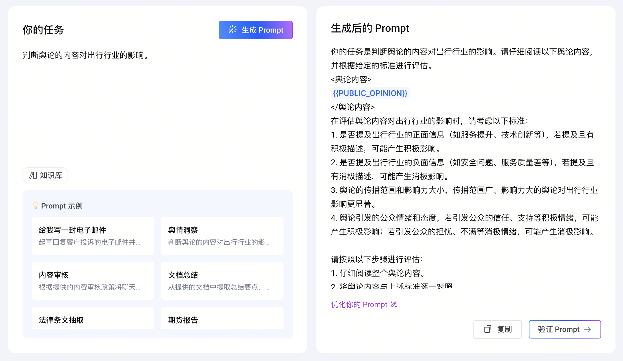Select the 文档总结 example card
This screenshot has width=623, height=361.
pyautogui.click(x=222, y=281)
